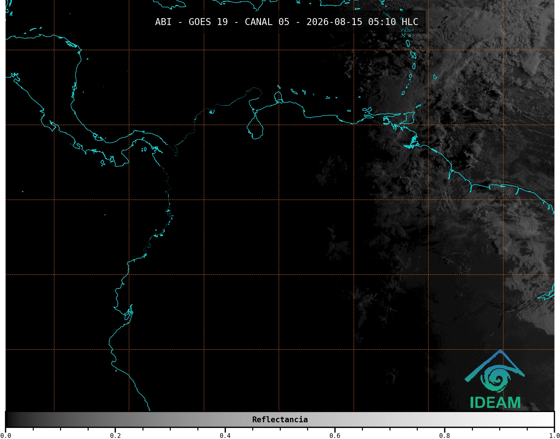Click the '0.0' colorbar tick label
Viewport: 560px width, 439px height.
pyautogui.click(x=6, y=435)
